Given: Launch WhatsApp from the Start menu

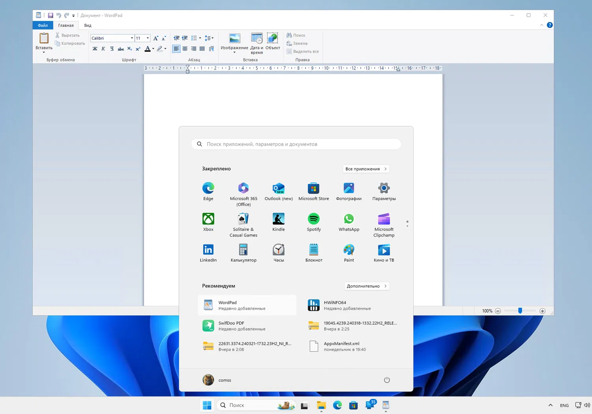Looking at the screenshot, I should point(348,219).
